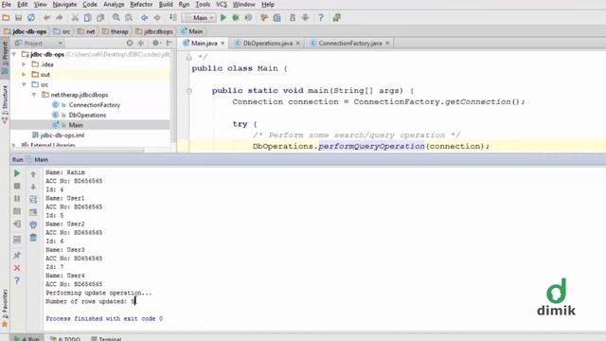The image size is (606, 341).
Task: Click the Cut scissors icon
Action: (75, 18)
